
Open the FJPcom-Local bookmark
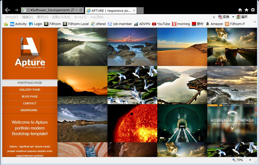[76, 24]
